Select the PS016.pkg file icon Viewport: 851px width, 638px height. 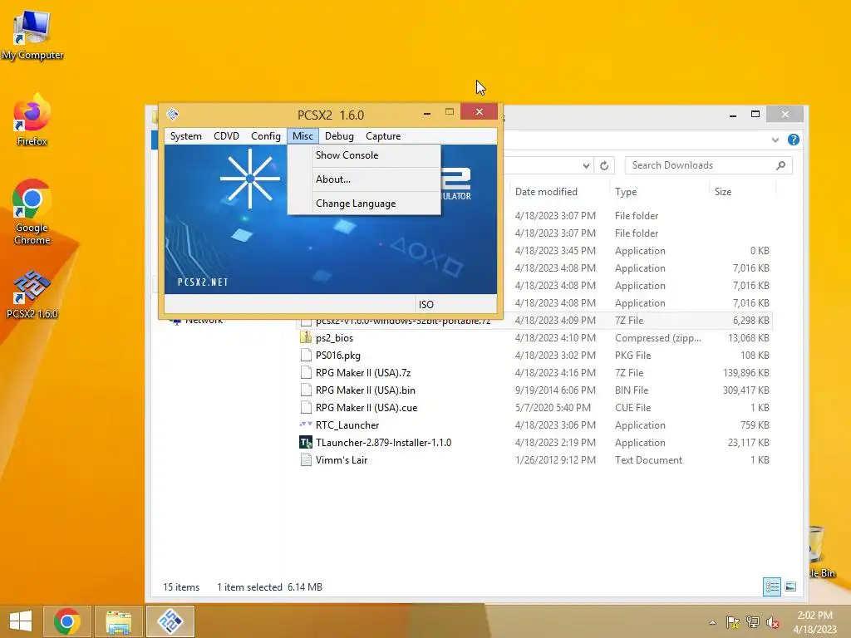click(306, 355)
